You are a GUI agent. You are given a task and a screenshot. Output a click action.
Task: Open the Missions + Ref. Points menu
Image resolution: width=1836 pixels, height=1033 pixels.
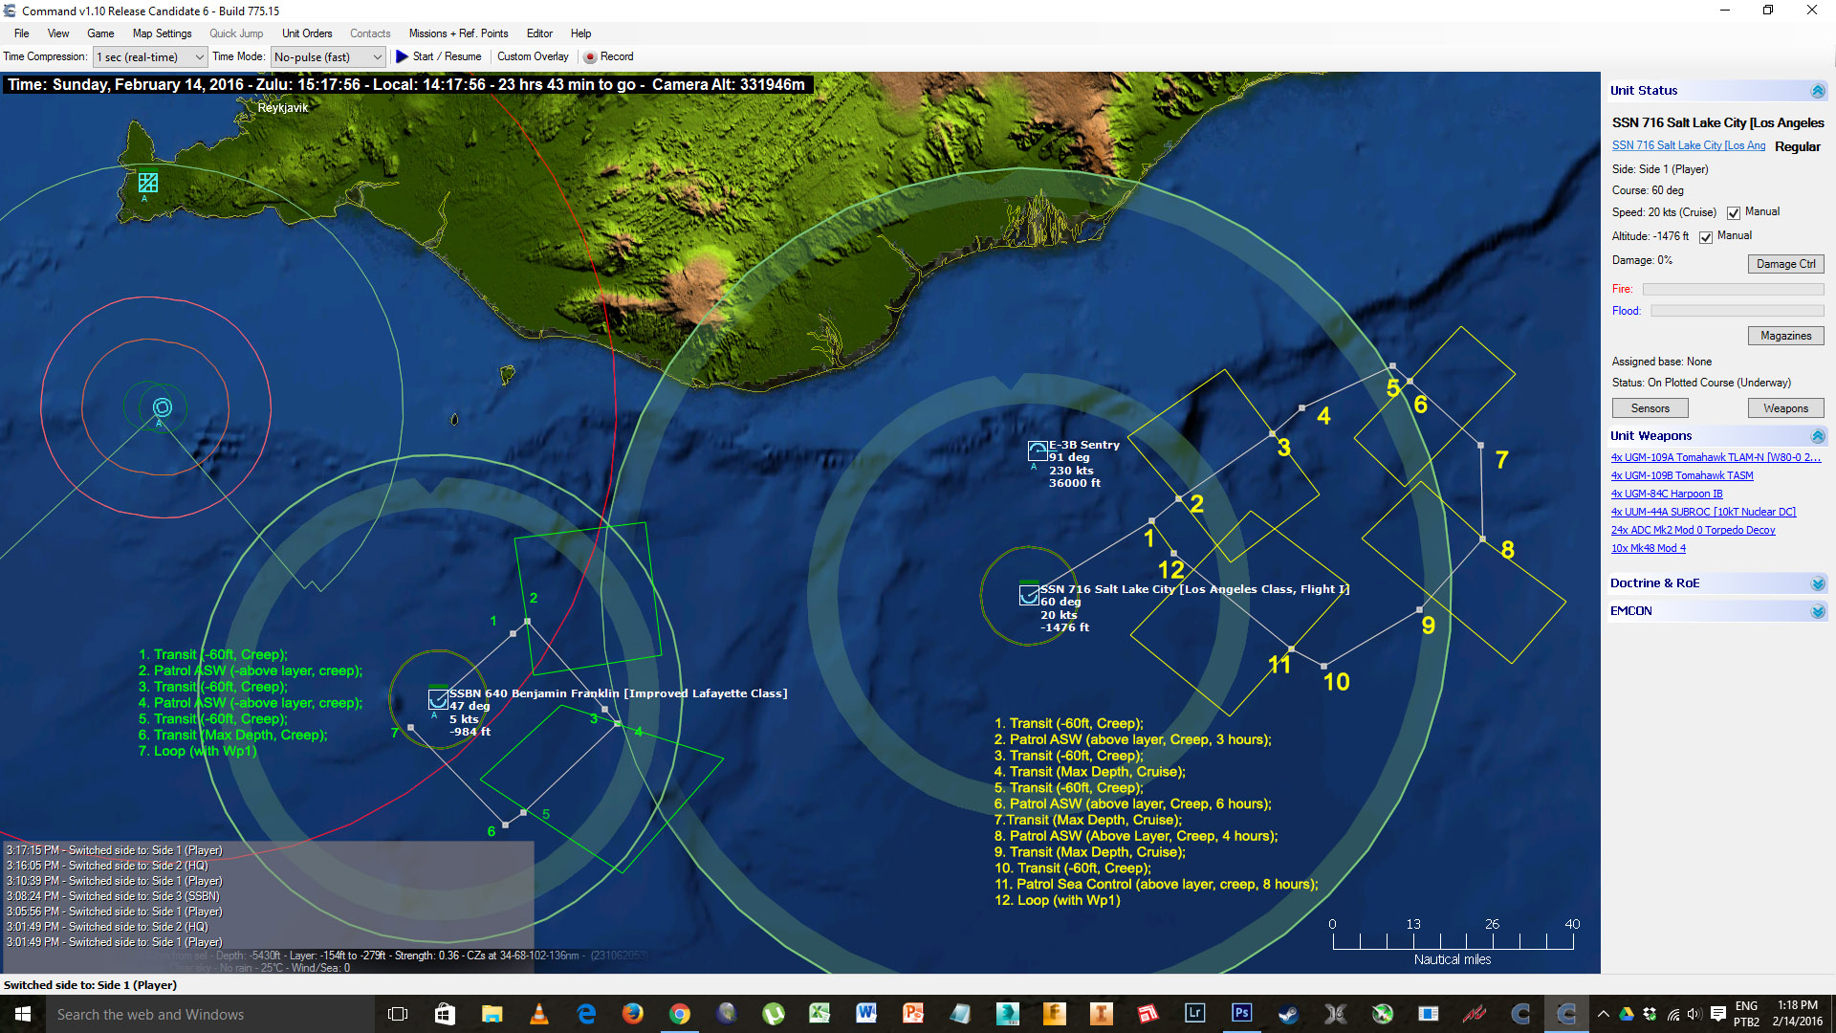(x=458, y=33)
